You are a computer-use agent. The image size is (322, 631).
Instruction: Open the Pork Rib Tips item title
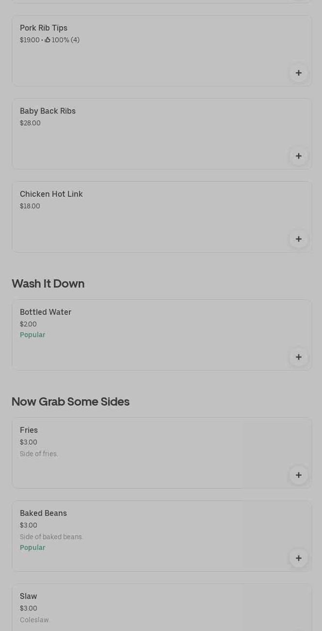44,28
